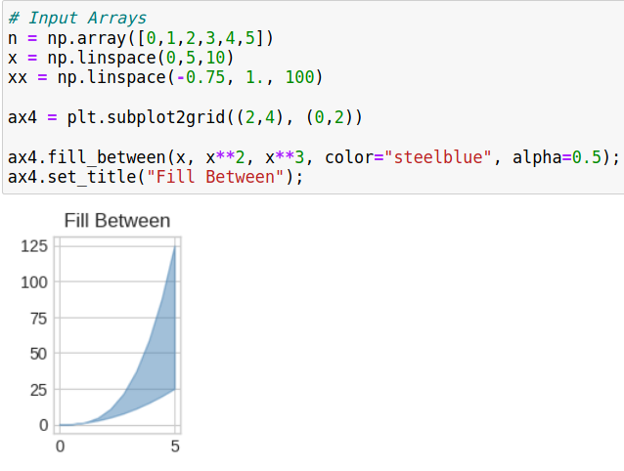Click the 'ax4.set_title' code line

tap(156, 177)
